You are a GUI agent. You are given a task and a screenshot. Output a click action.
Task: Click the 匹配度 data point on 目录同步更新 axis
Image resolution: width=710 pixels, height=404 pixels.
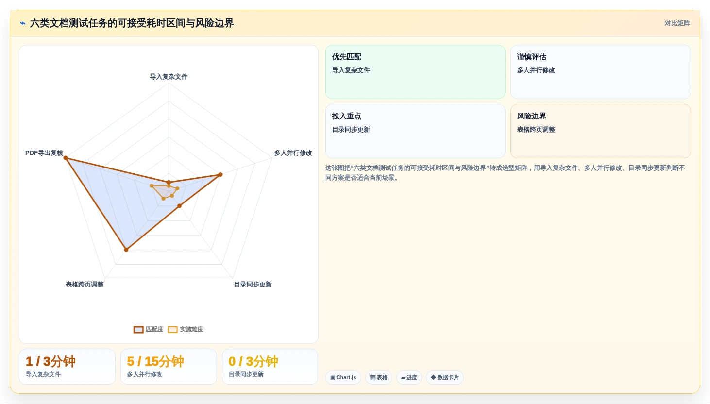[179, 206]
